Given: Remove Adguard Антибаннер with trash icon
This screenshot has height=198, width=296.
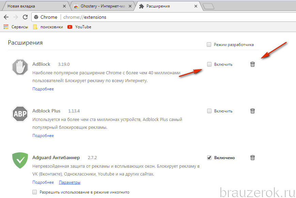Looking at the screenshot, I should click(x=252, y=157).
